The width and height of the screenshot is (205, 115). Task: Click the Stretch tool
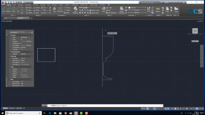pos(29,13)
